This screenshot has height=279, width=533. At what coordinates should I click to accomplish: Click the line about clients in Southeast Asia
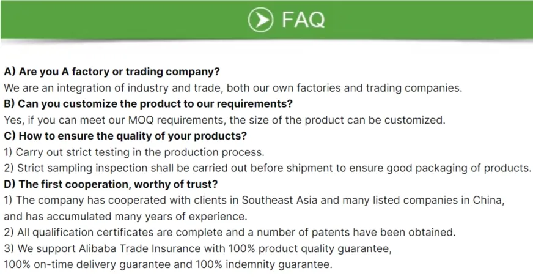click(x=254, y=200)
